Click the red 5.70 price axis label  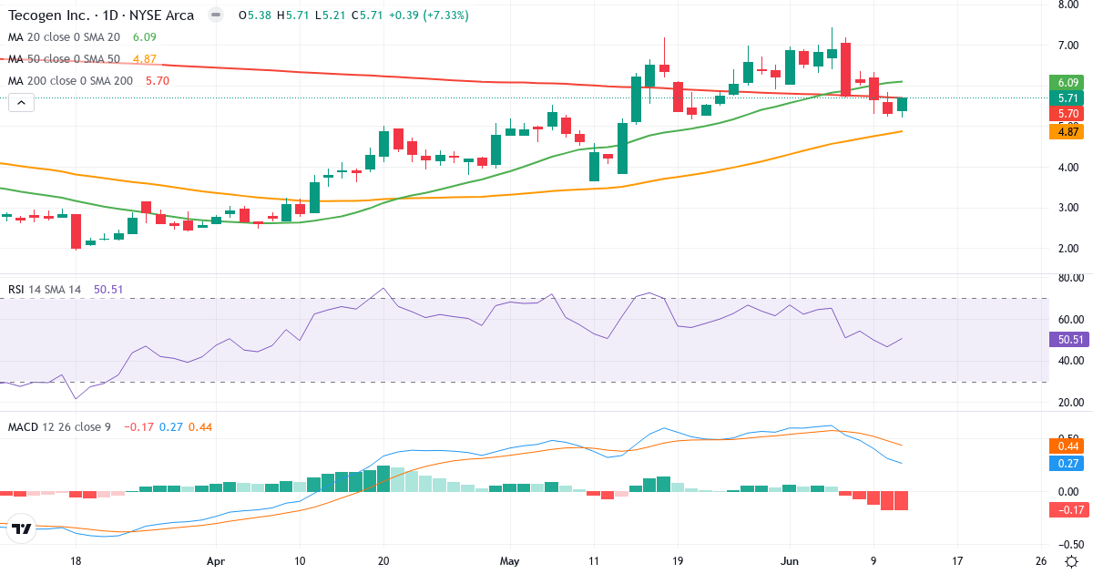point(1067,113)
